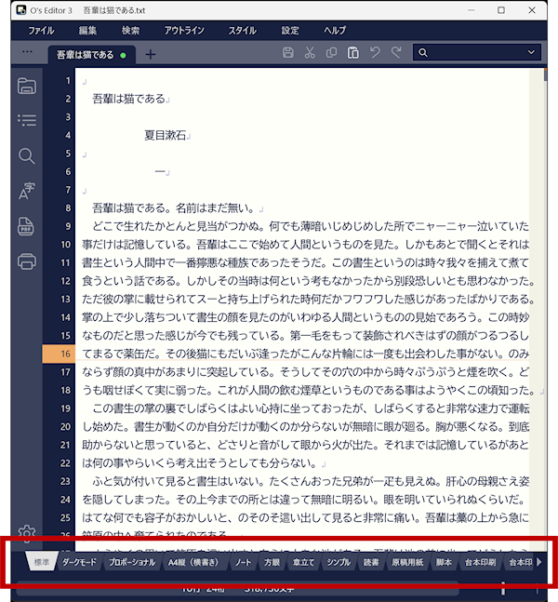Click the title line 吾輩は猫である on line 2
The width and height of the screenshot is (558, 602).
[129, 99]
